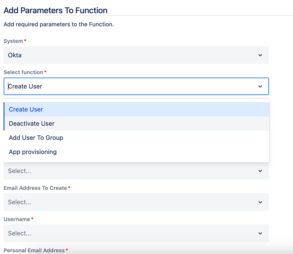
Task: Select Deactivate User from the list
Action: (x=32, y=123)
